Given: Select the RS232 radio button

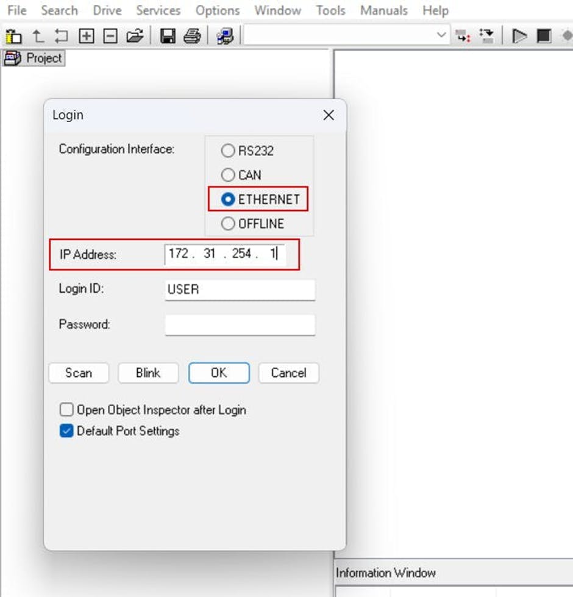Looking at the screenshot, I should coord(228,151).
